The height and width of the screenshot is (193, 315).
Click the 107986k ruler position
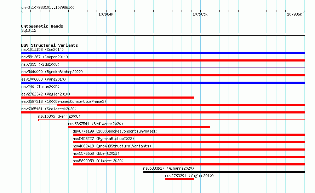coord(294,14)
